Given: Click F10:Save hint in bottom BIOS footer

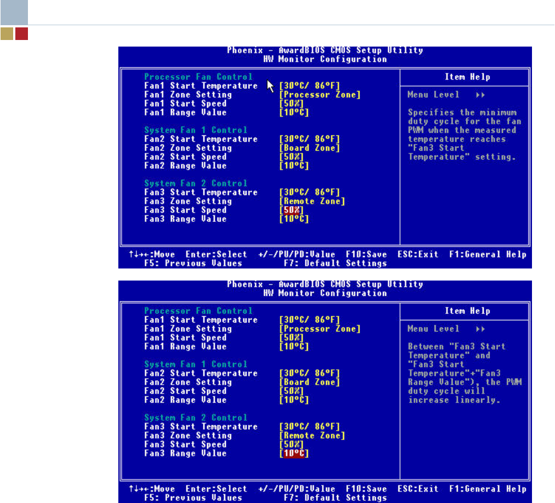Looking at the screenshot, I should (x=366, y=489).
